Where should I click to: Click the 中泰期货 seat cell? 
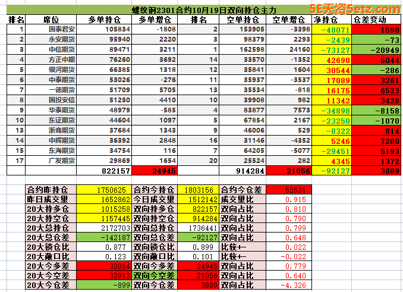click(51, 80)
